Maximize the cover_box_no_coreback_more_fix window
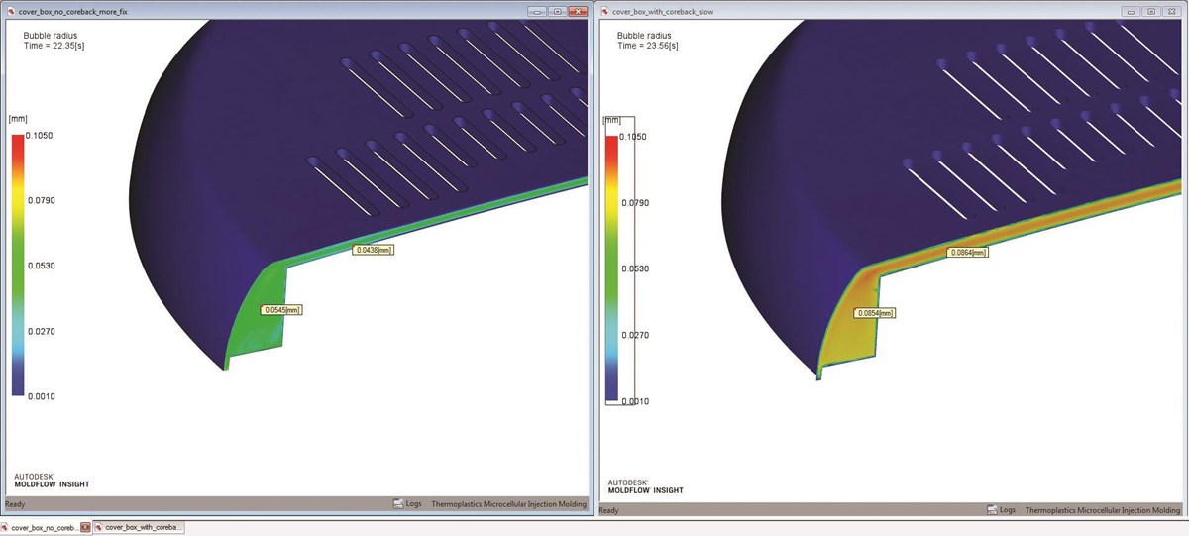This screenshot has width=1189, height=536. click(x=558, y=12)
